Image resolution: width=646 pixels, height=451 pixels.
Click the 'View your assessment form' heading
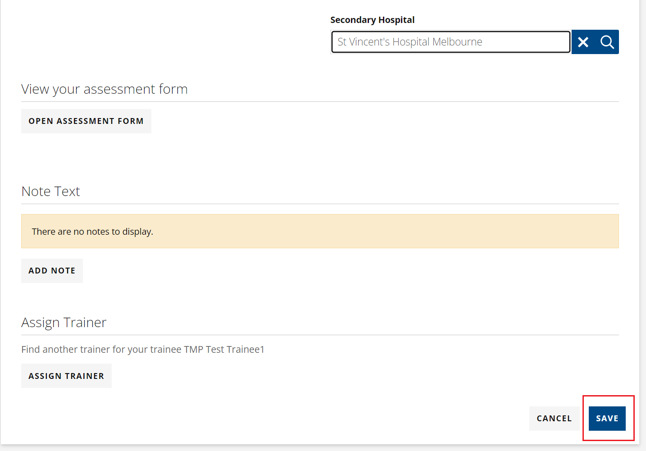click(x=105, y=89)
